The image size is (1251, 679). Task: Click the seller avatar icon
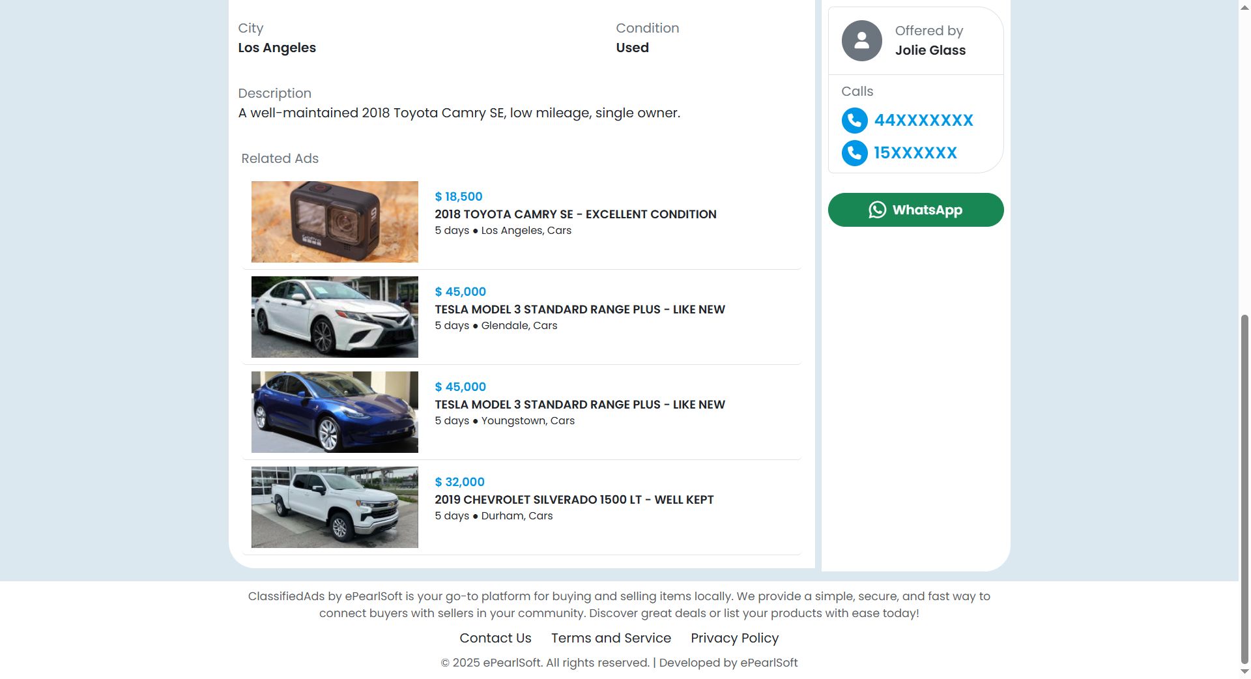(x=861, y=40)
